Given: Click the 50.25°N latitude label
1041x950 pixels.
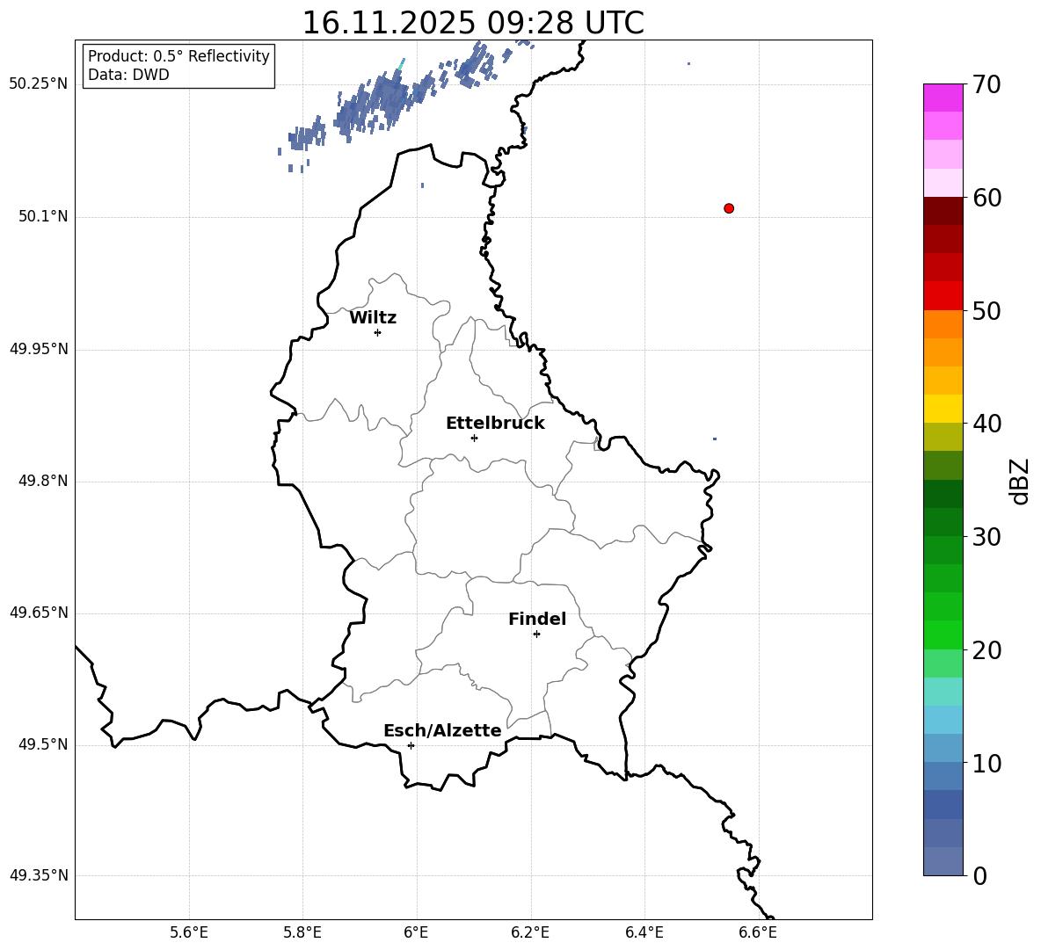Looking at the screenshot, I should click(39, 84).
